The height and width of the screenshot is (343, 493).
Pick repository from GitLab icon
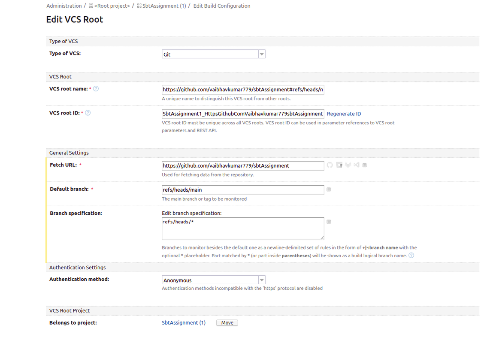(x=348, y=165)
